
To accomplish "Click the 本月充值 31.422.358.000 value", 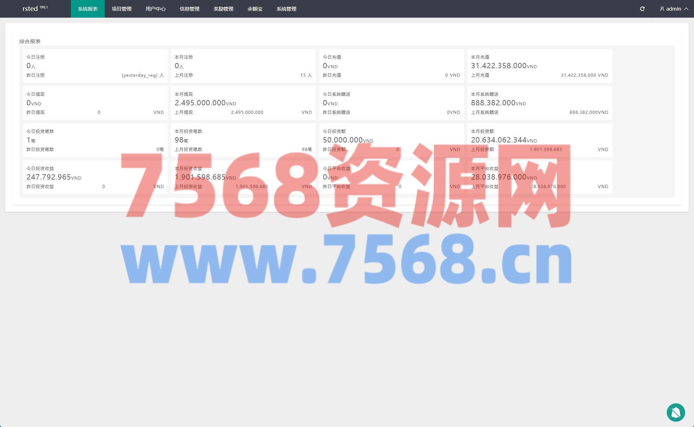I will coord(499,66).
